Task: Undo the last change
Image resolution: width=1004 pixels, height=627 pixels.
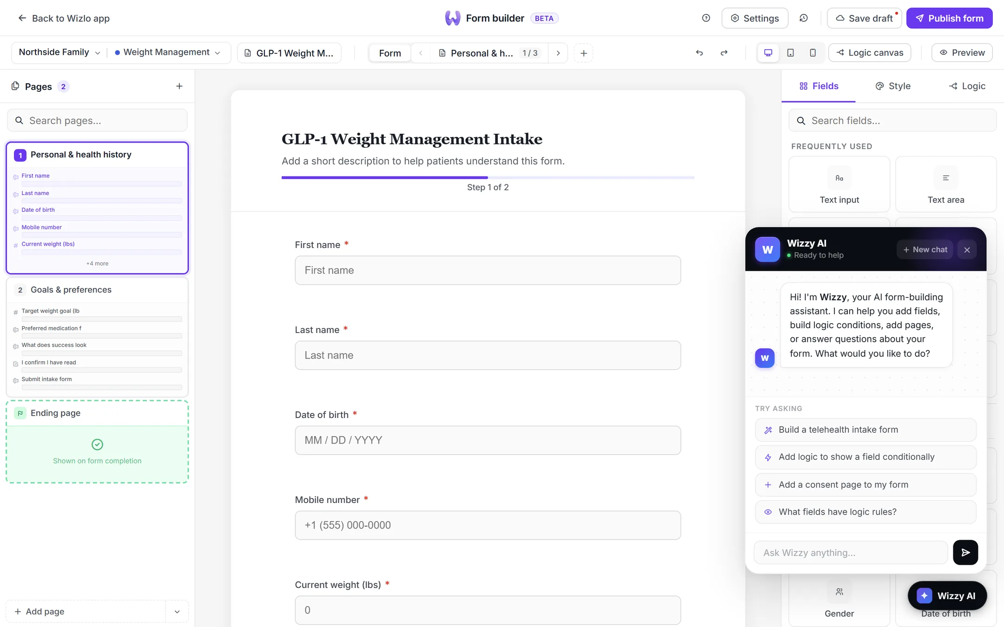Action: click(x=699, y=53)
